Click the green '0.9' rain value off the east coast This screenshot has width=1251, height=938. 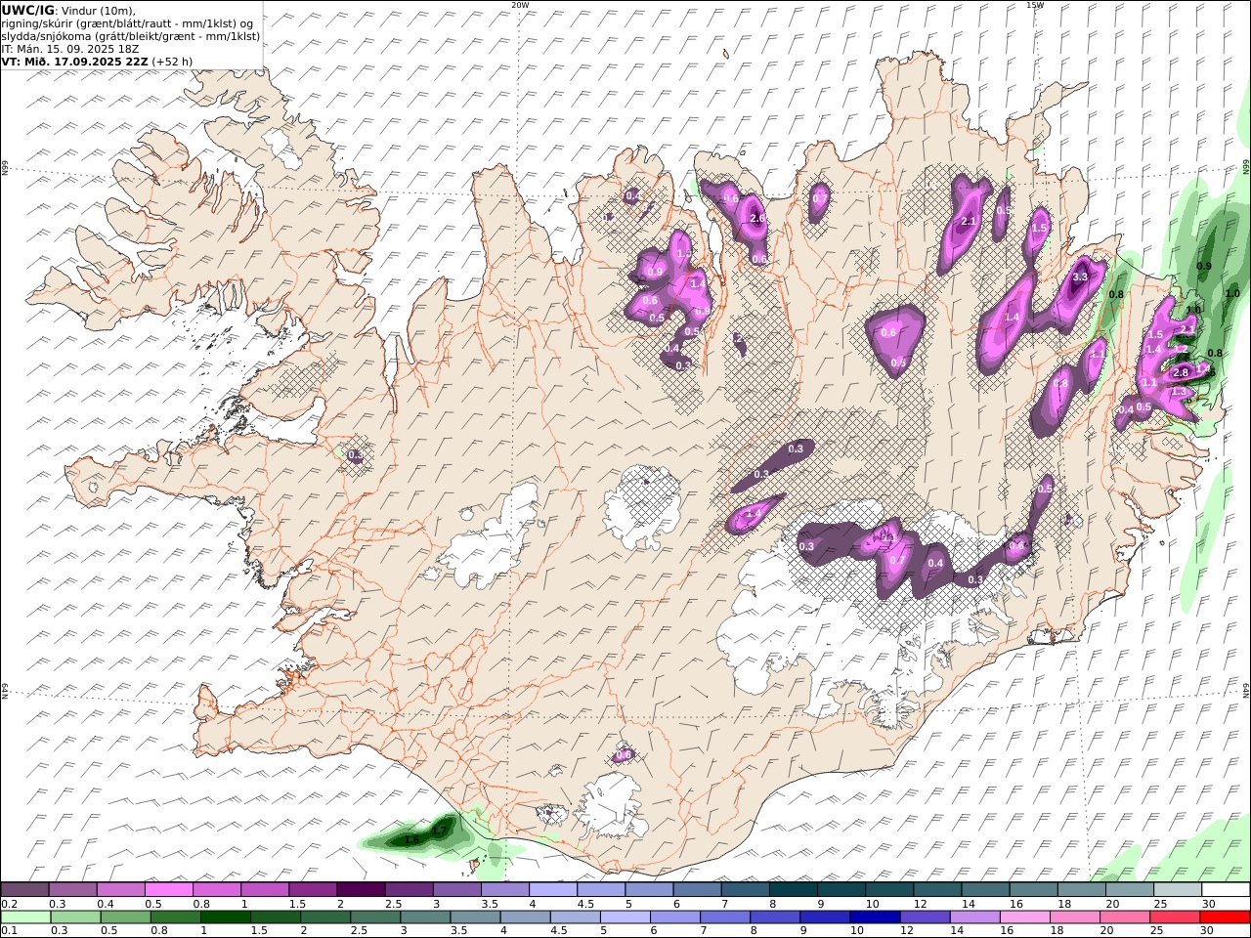[1204, 267]
